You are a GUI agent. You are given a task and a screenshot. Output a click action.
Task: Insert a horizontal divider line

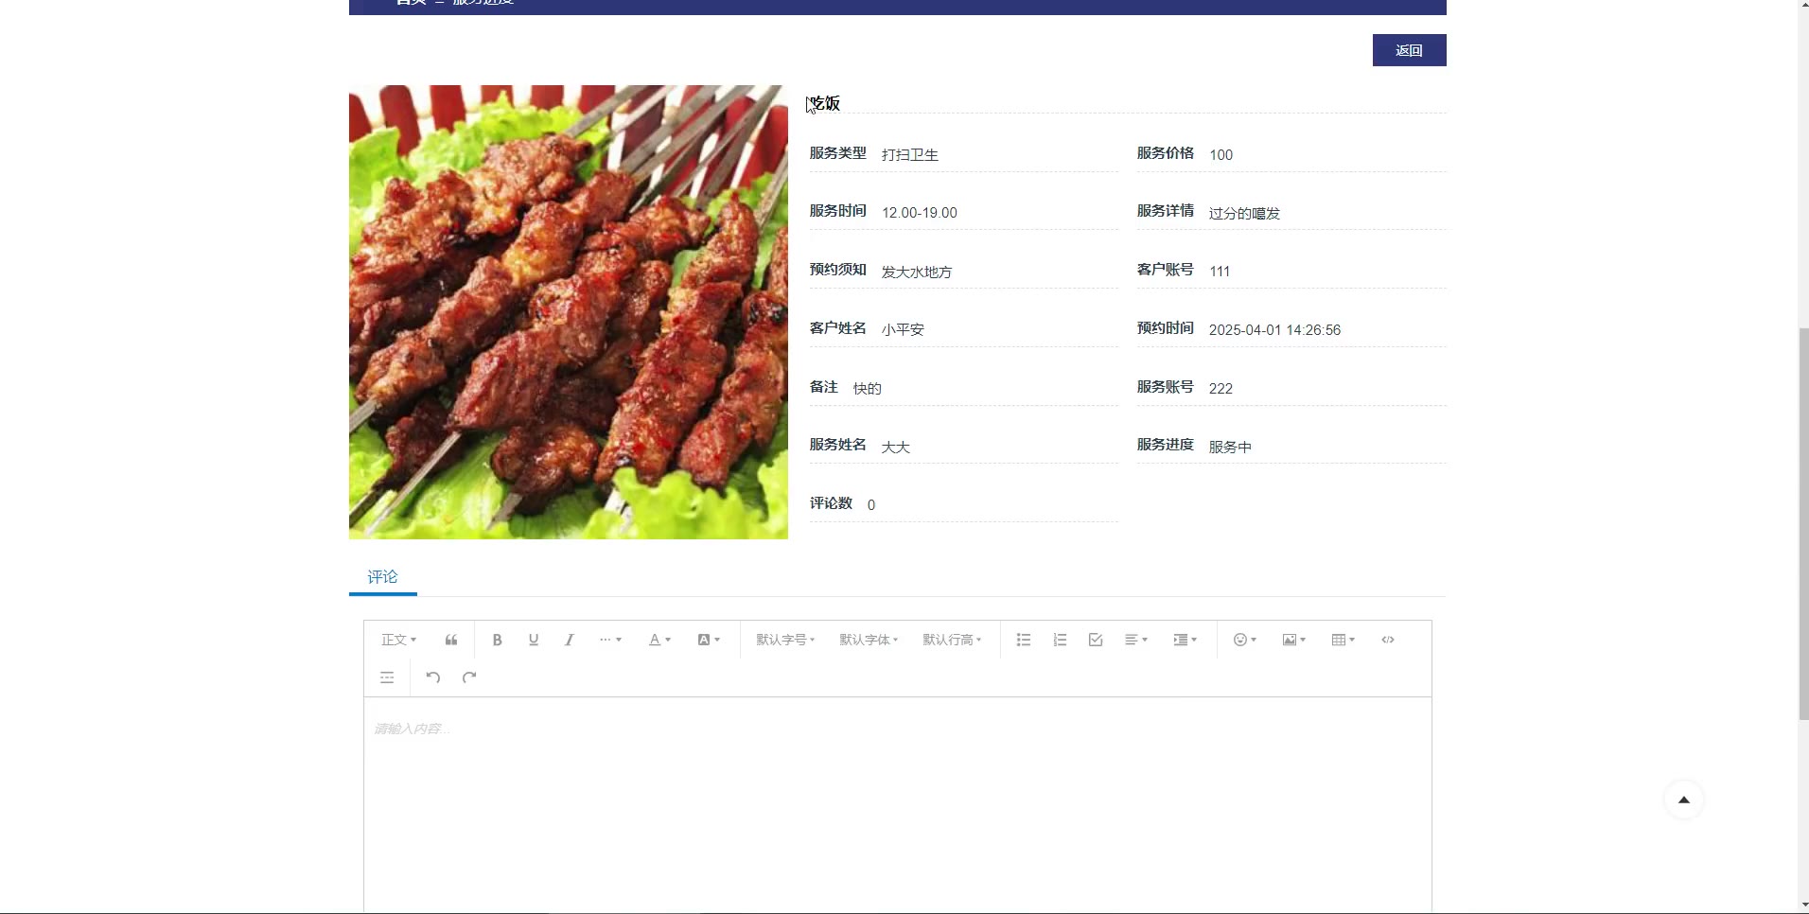(x=387, y=677)
